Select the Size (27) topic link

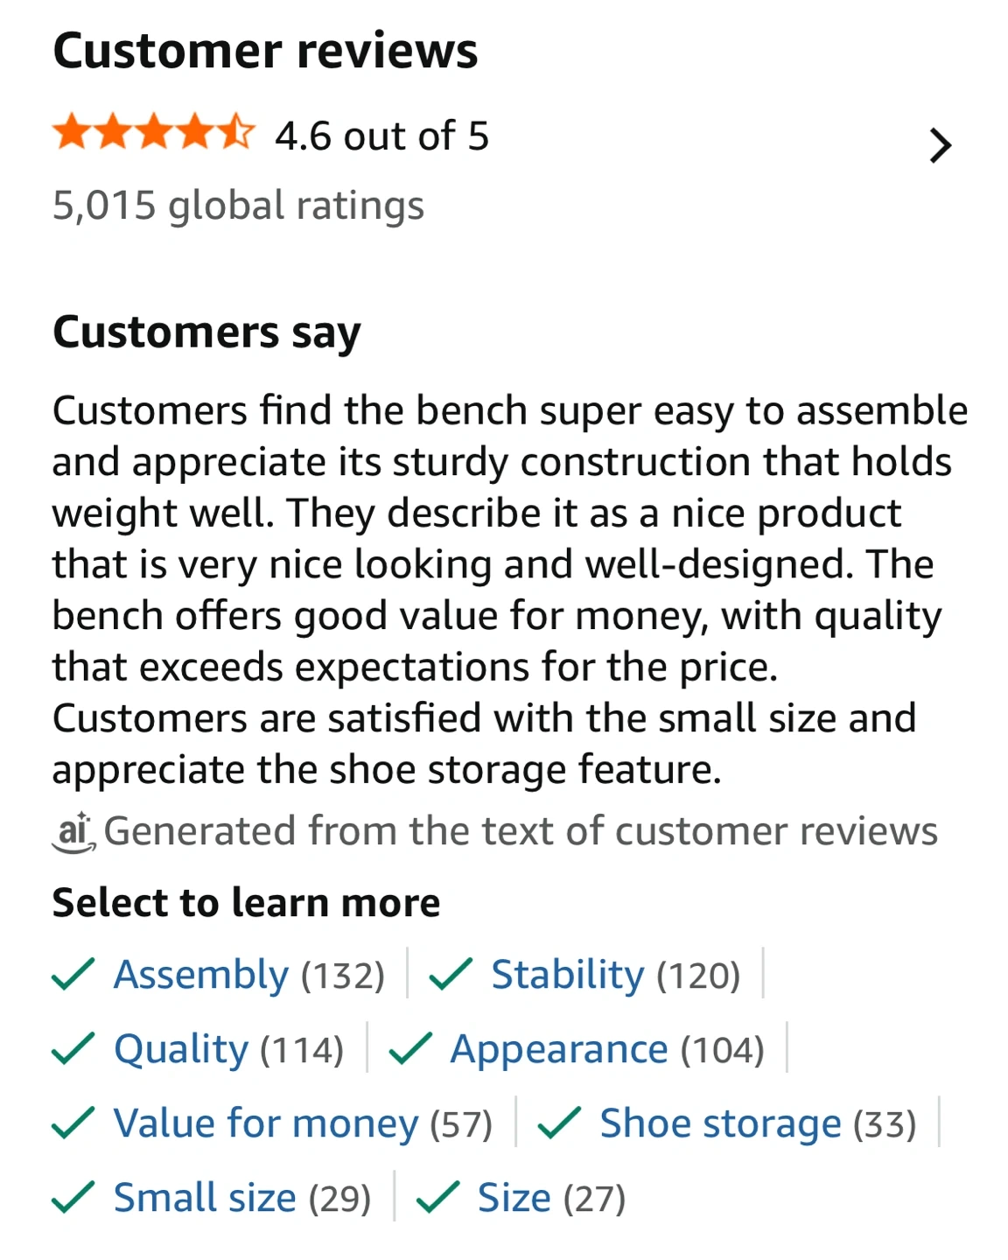[x=551, y=1198]
